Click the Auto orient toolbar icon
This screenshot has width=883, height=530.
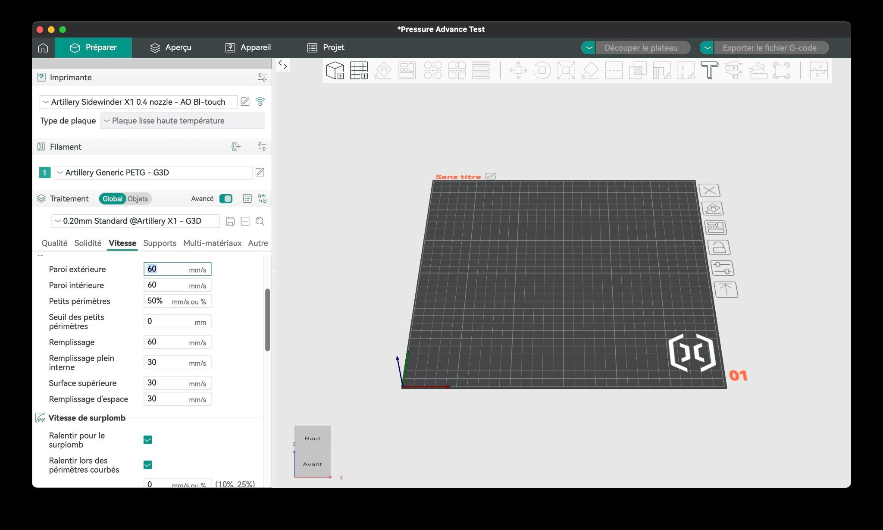[x=383, y=70]
